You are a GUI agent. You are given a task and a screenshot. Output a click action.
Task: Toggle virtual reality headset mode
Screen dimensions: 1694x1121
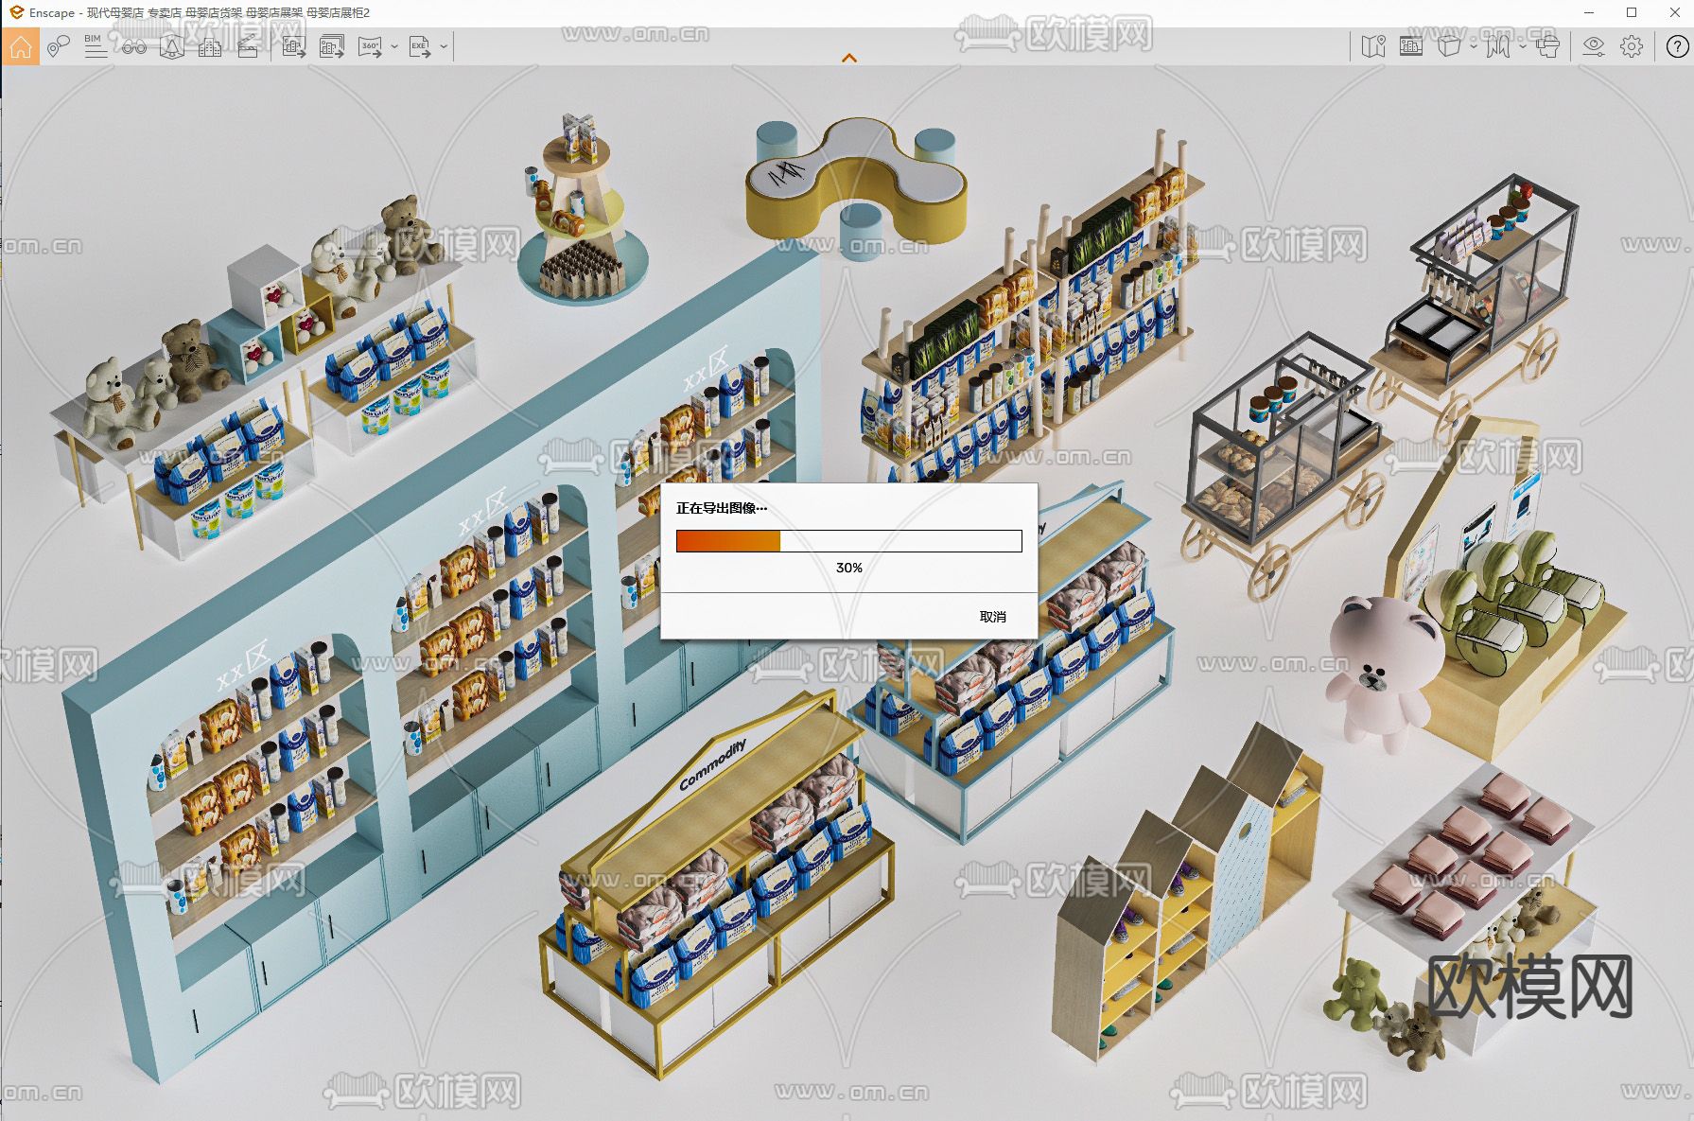coord(1547,46)
